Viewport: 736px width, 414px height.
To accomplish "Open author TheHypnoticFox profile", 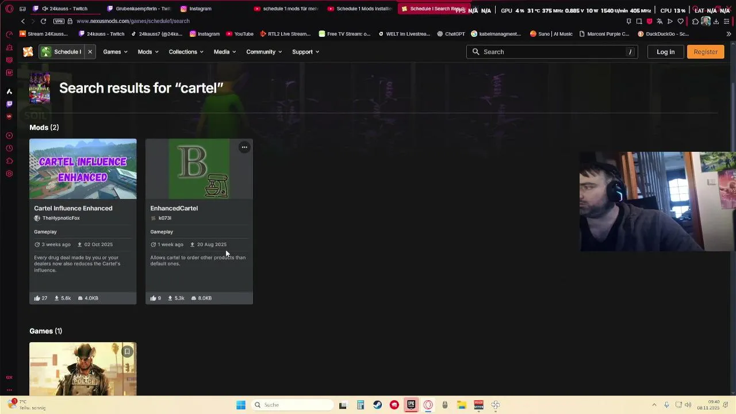I will 61,218.
